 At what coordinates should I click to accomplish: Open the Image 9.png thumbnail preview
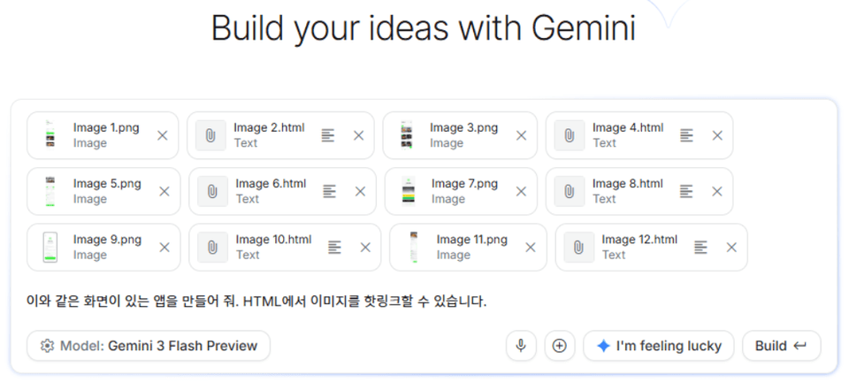pos(50,248)
